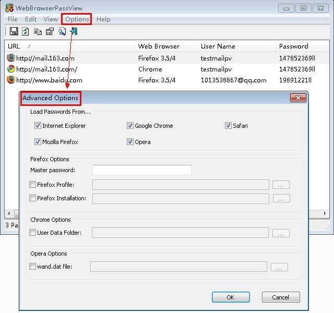This screenshot has width=334, height=313.
Task: Enable the Firefox Profile checkbox
Action: pos(33,185)
